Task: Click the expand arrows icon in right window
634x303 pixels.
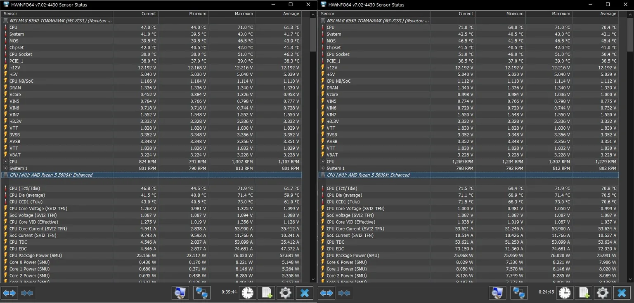Action: click(x=326, y=293)
